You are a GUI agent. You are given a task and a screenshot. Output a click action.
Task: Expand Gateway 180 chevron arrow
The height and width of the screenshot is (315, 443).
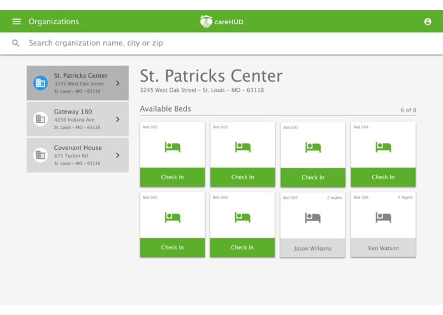(x=118, y=119)
